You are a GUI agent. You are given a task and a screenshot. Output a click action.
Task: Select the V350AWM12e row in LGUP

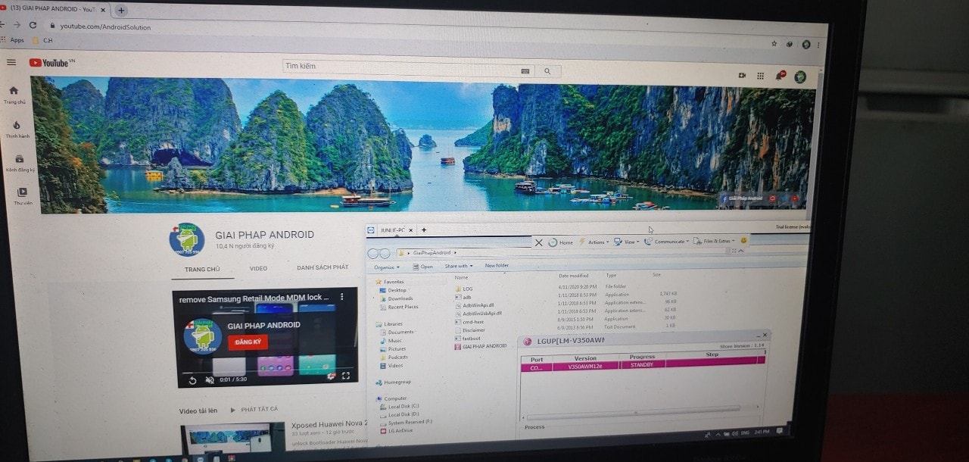click(x=642, y=365)
